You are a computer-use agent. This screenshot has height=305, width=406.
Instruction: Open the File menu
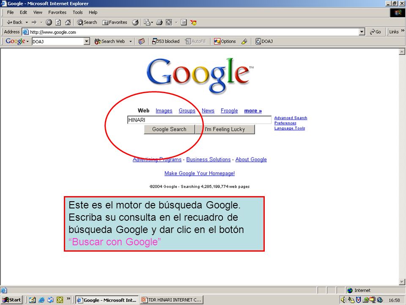pos(10,12)
